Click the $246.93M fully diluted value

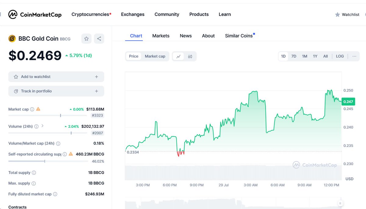coord(95,194)
